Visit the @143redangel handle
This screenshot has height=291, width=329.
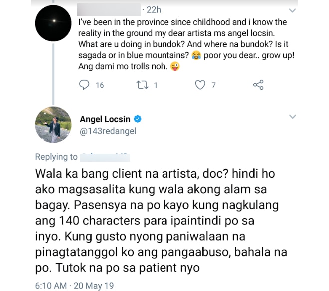coord(108,131)
